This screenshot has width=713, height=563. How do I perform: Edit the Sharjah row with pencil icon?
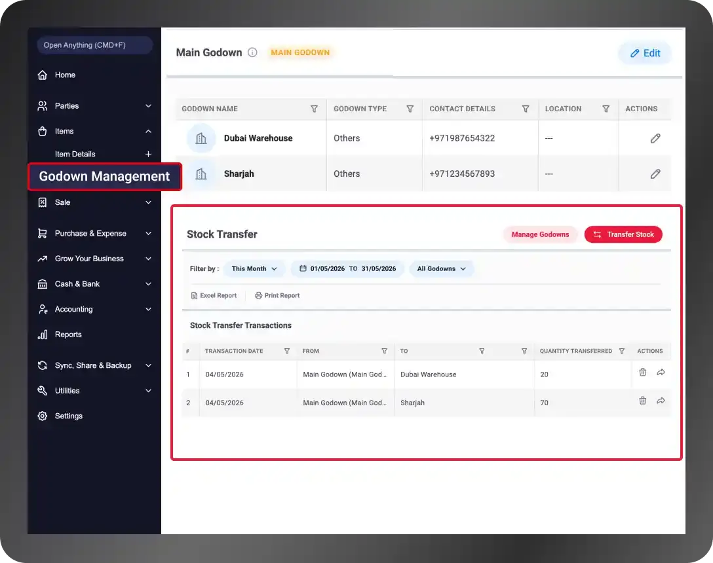point(655,173)
